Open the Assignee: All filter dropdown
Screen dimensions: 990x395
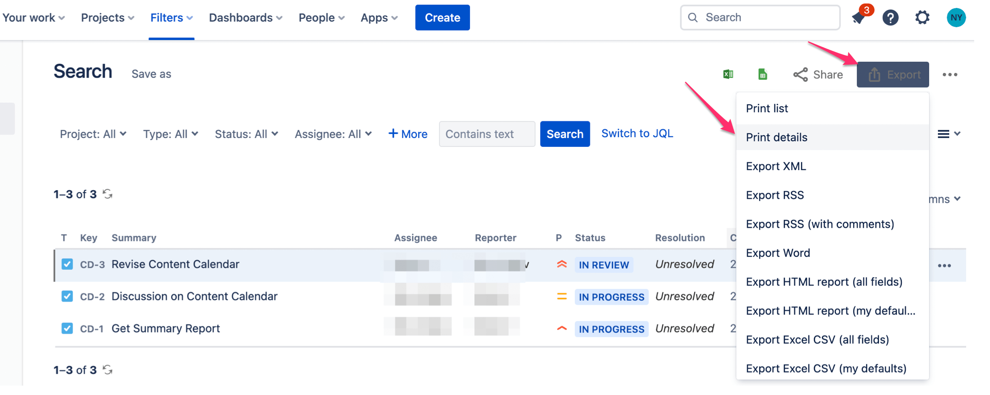[x=333, y=134]
